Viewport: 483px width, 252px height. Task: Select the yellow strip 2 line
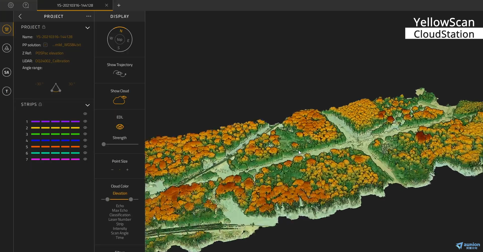point(55,128)
